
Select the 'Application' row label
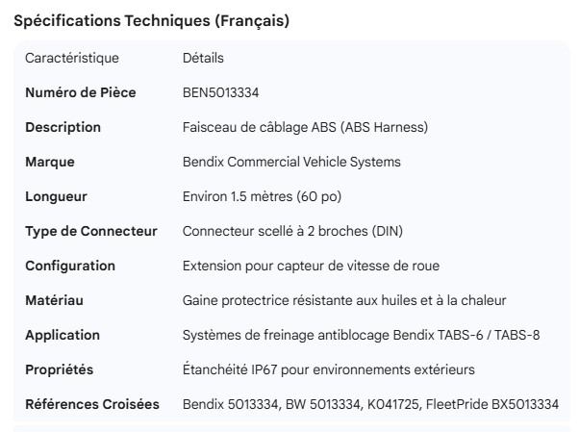[x=63, y=335]
